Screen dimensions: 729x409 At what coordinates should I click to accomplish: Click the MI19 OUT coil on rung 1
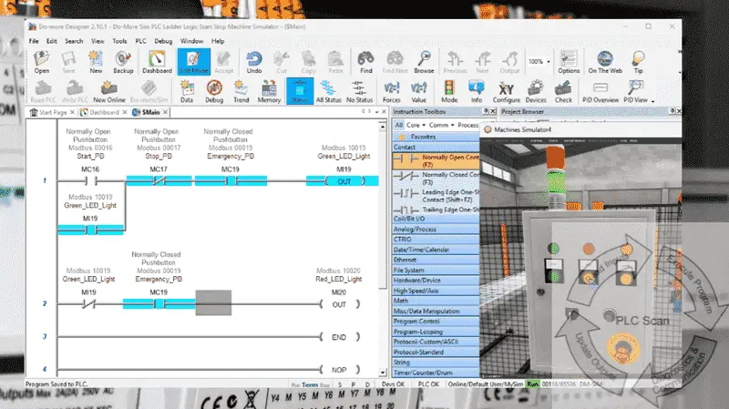pos(344,181)
